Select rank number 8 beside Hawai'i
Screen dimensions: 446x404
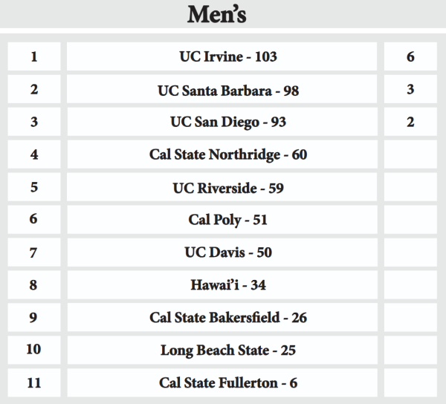[34, 285]
